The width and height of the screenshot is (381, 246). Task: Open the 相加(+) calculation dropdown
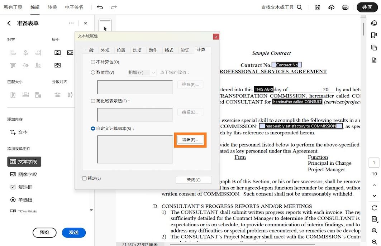point(141,72)
